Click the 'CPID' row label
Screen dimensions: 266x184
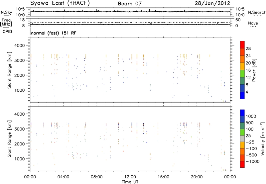7,32
